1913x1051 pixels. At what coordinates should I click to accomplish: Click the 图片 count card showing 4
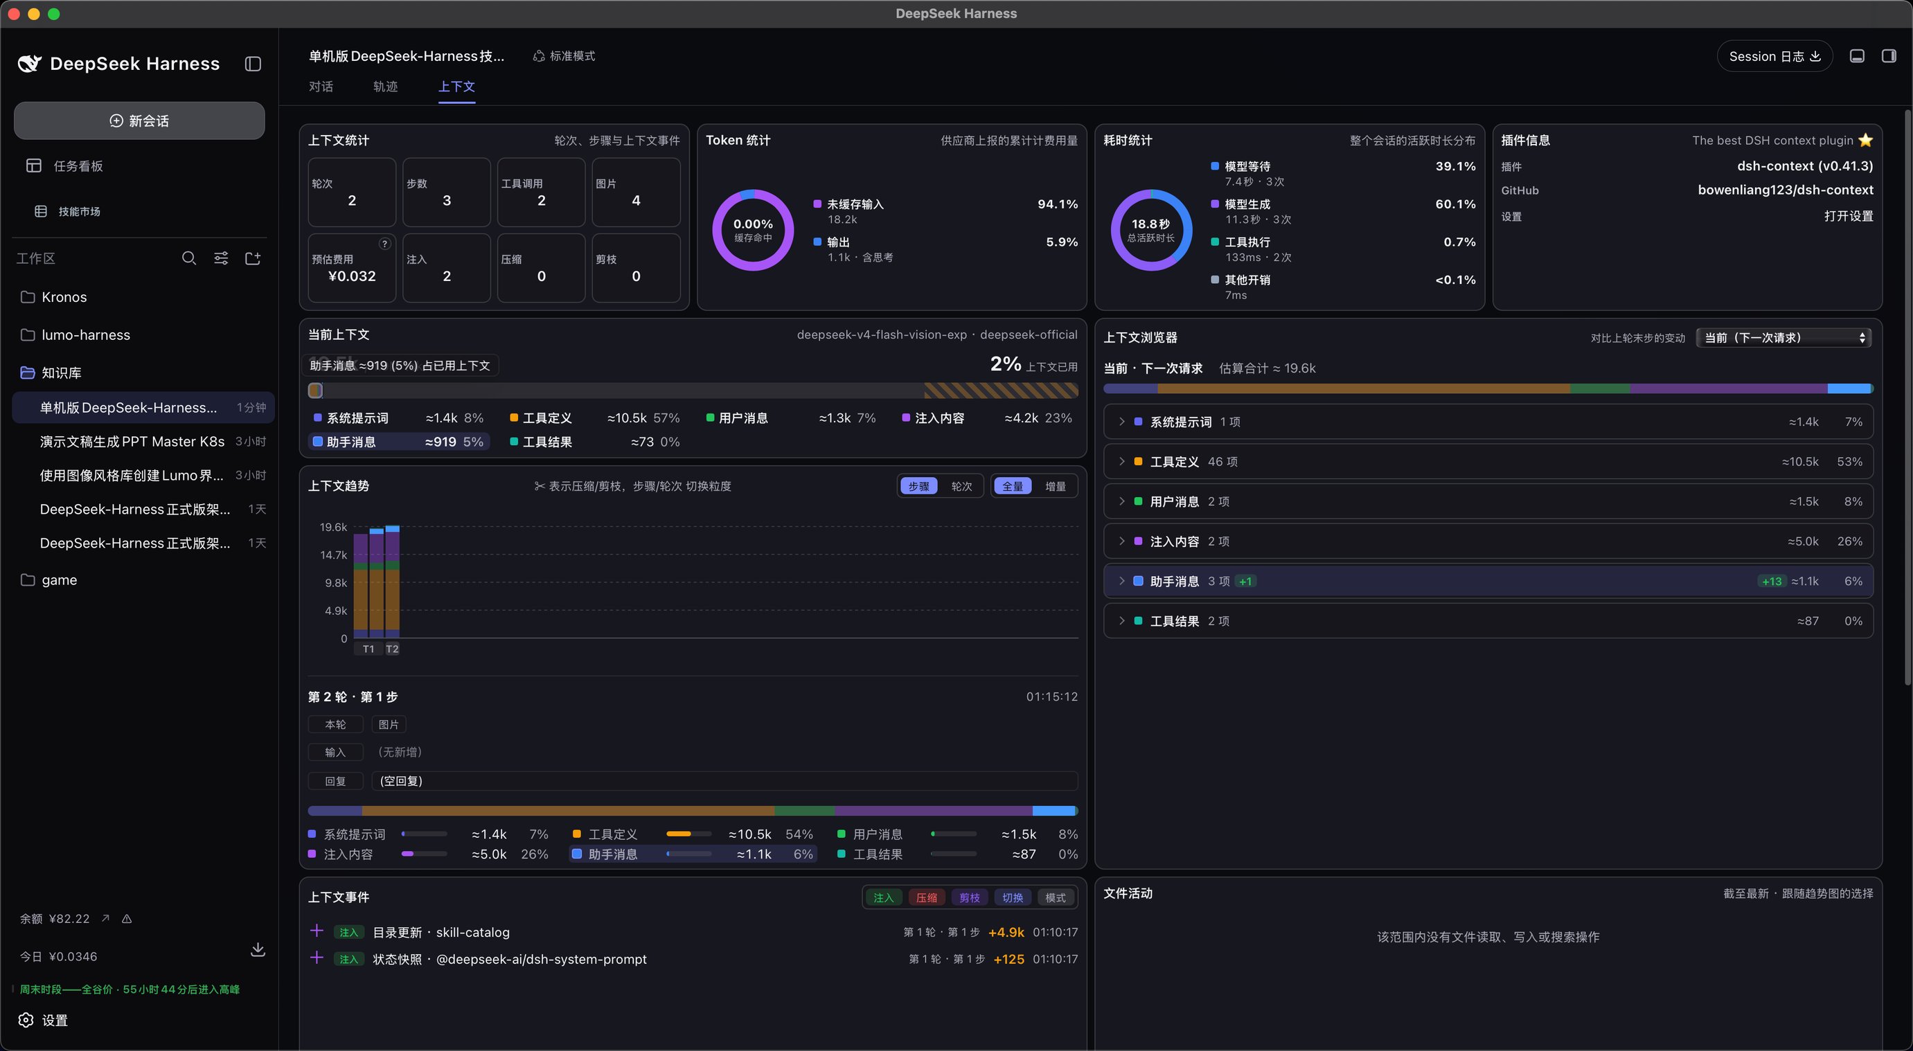click(636, 192)
